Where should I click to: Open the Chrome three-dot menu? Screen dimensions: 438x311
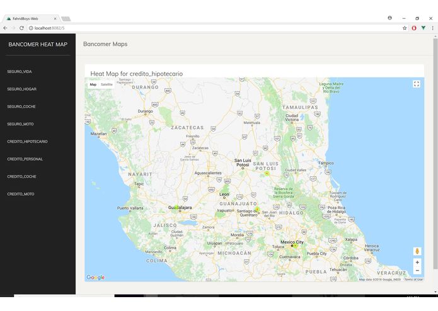[x=432, y=28]
